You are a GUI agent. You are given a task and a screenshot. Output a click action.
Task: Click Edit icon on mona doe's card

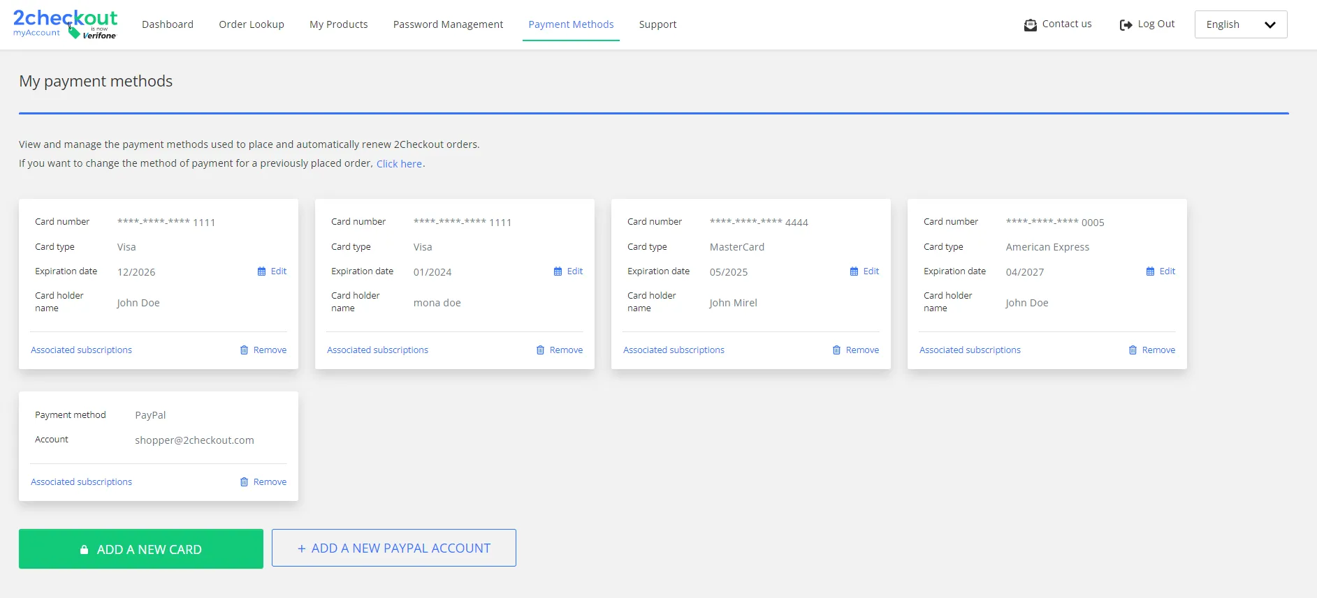(x=558, y=271)
